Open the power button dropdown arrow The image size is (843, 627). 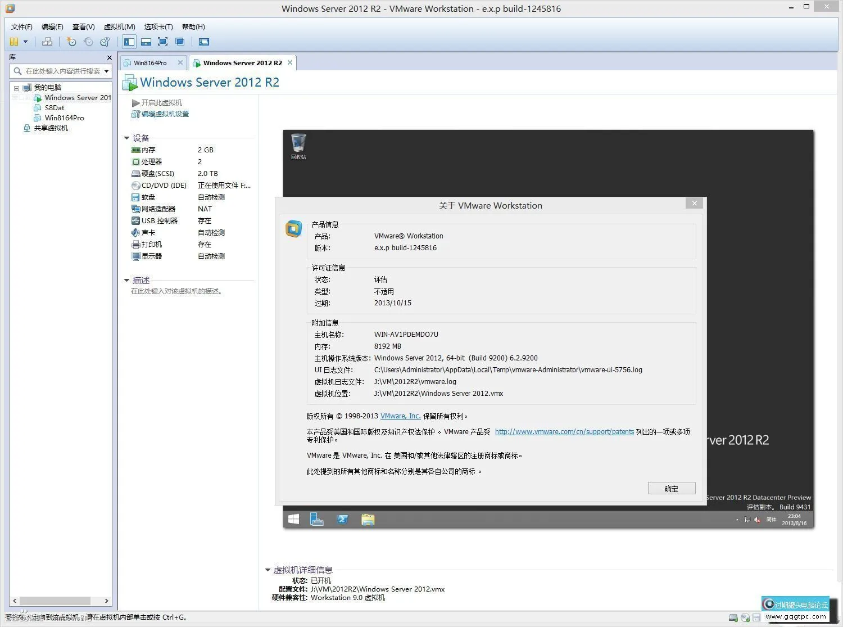click(x=25, y=42)
